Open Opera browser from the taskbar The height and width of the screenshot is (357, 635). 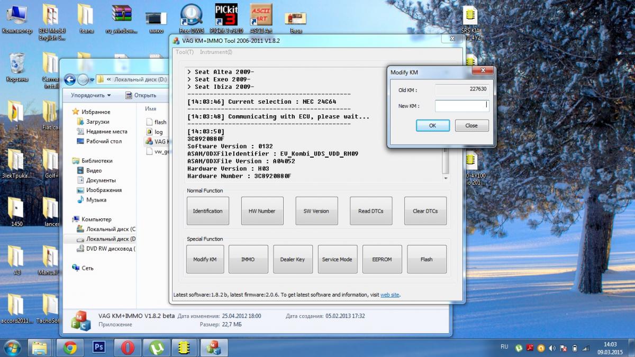tap(127, 347)
